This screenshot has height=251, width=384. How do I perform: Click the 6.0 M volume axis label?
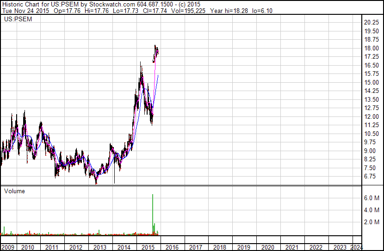372,198
